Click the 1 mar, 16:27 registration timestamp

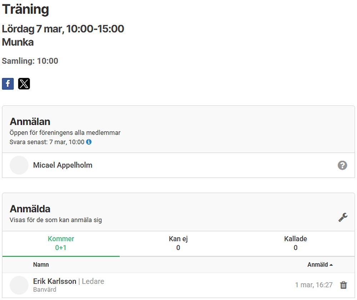pyautogui.click(x=313, y=285)
